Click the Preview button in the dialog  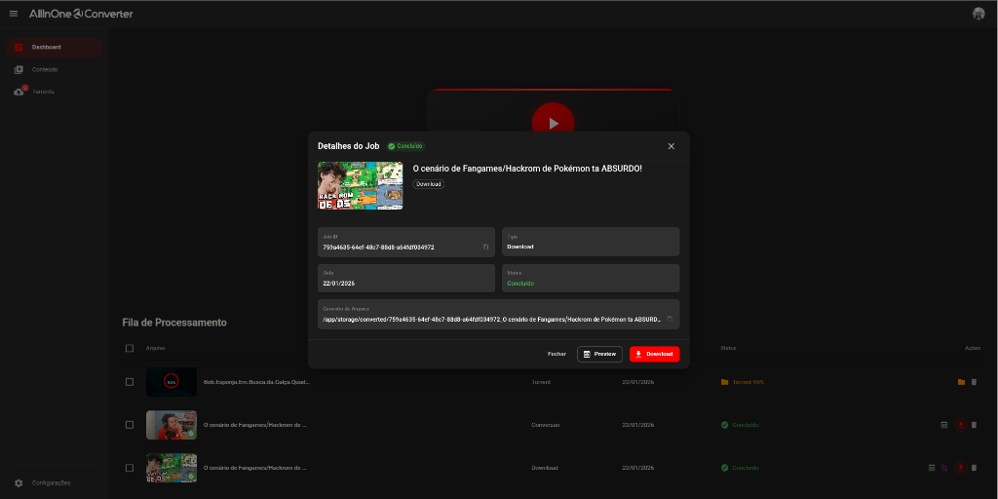click(599, 354)
